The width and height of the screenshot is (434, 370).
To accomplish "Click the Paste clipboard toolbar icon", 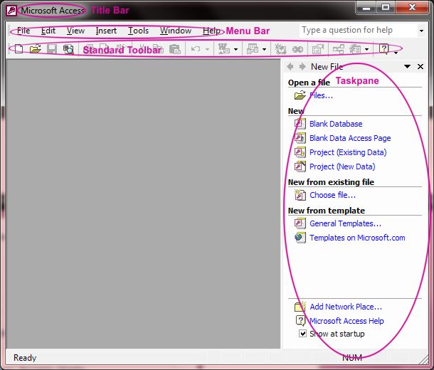I will [174, 49].
